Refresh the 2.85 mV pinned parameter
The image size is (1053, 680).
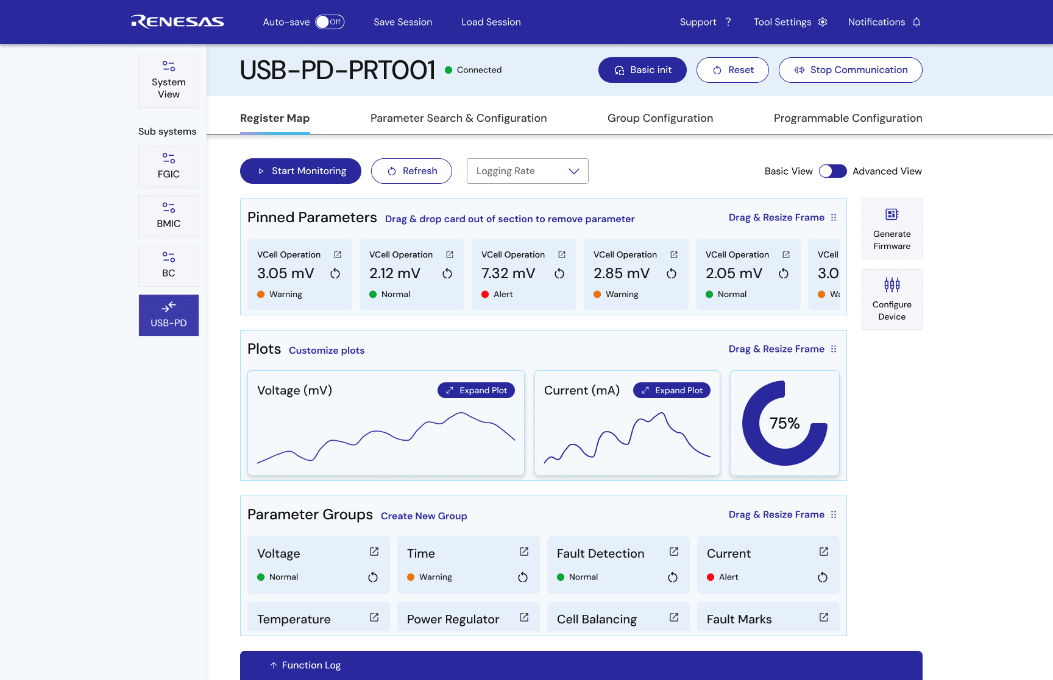(x=672, y=273)
